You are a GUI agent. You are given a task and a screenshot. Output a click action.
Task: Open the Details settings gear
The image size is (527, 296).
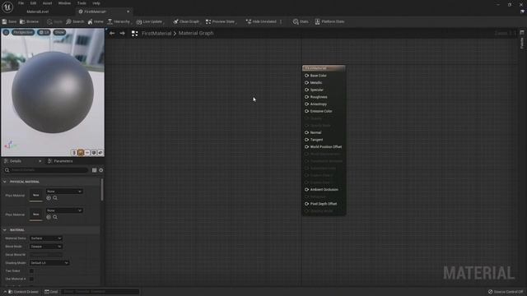(100, 170)
